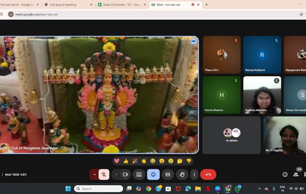
Task: Bookmark this page with the star icon
Action: (x=301, y=14)
